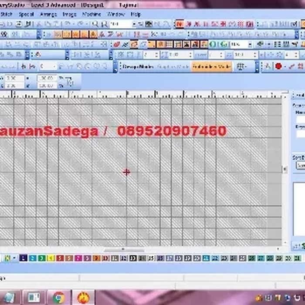Click the red cross-shaped icon in red toolbar
The height and width of the screenshot is (305, 305).
pos(223,24)
